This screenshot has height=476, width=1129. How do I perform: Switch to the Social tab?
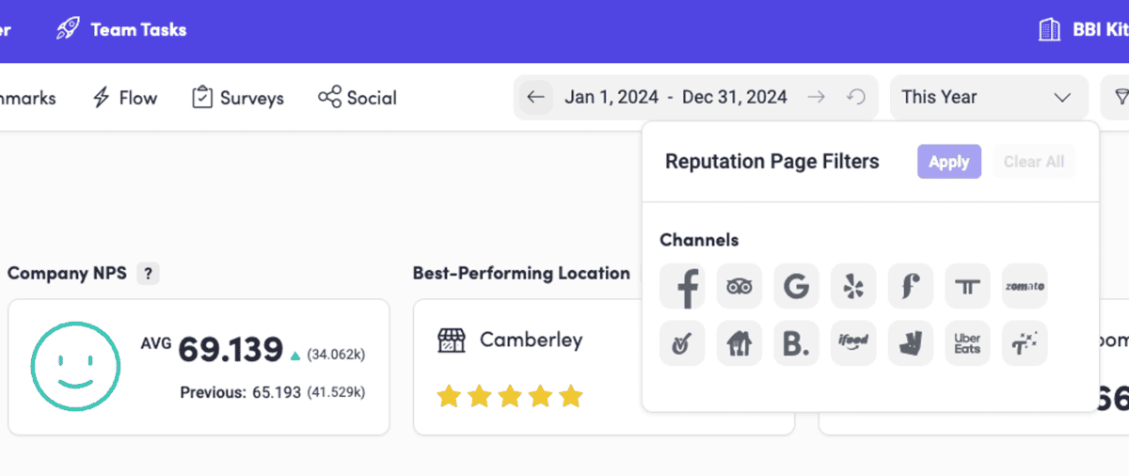(358, 98)
